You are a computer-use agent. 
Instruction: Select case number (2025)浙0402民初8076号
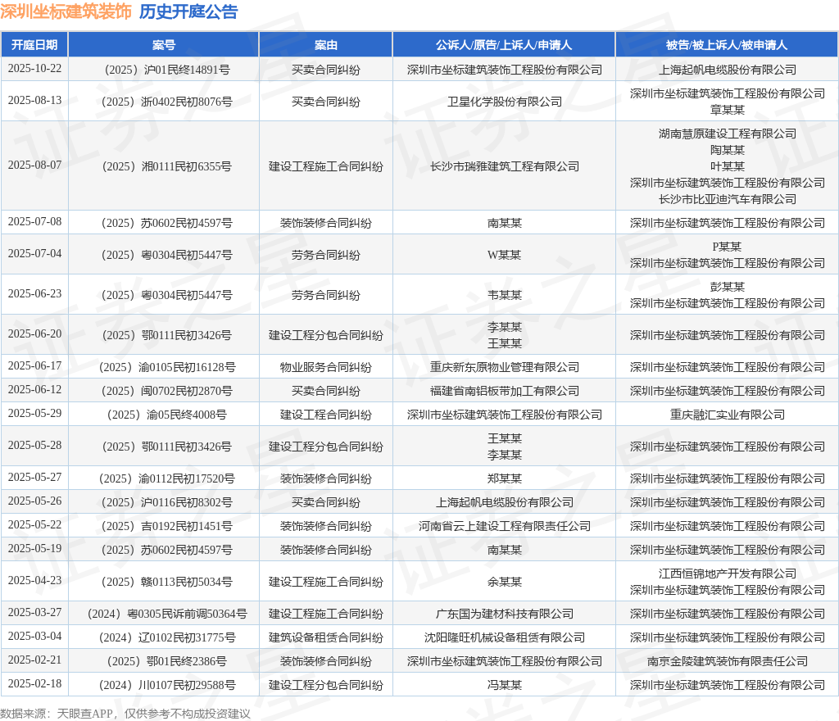click(167, 102)
